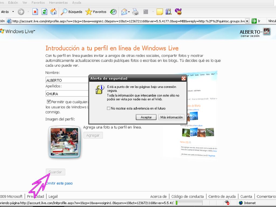276x207 pixels.
Task: Open Búsqueda search magnifier
Action: pos(71,12)
